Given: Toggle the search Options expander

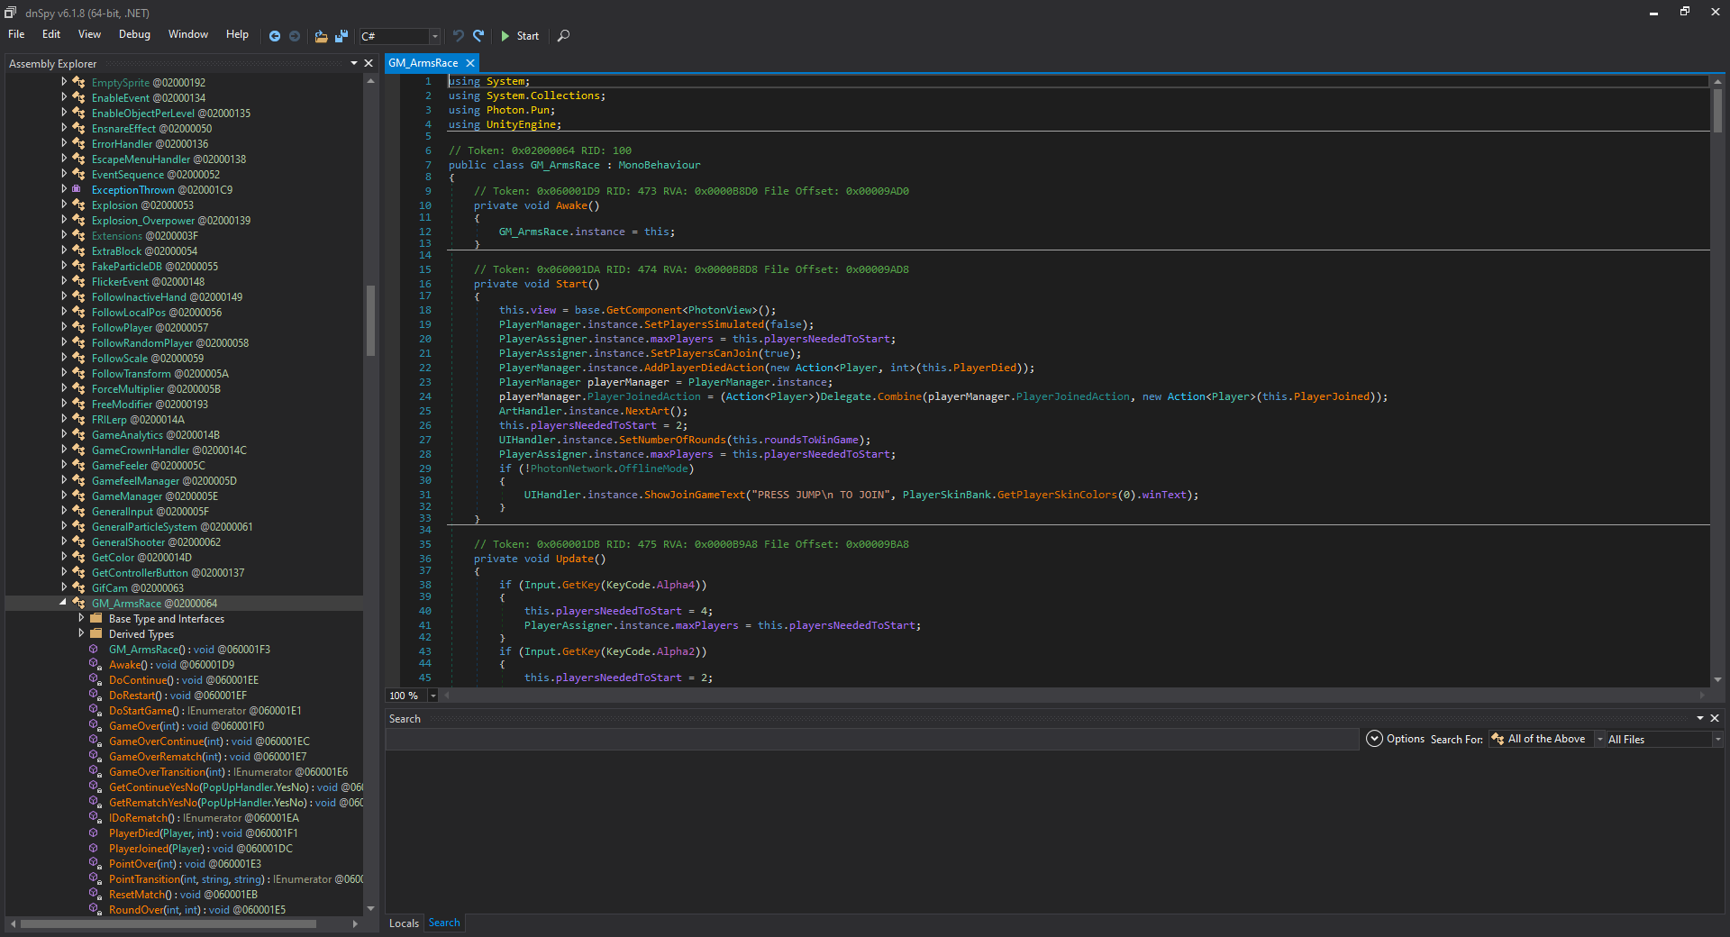Looking at the screenshot, I should point(1374,739).
